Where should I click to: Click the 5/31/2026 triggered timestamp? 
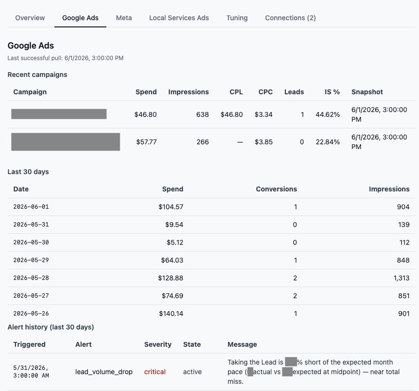point(31,372)
